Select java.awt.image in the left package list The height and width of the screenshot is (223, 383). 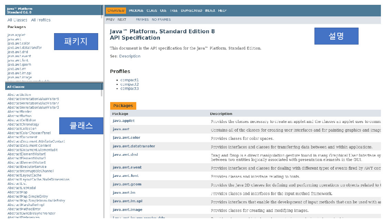point(20,77)
